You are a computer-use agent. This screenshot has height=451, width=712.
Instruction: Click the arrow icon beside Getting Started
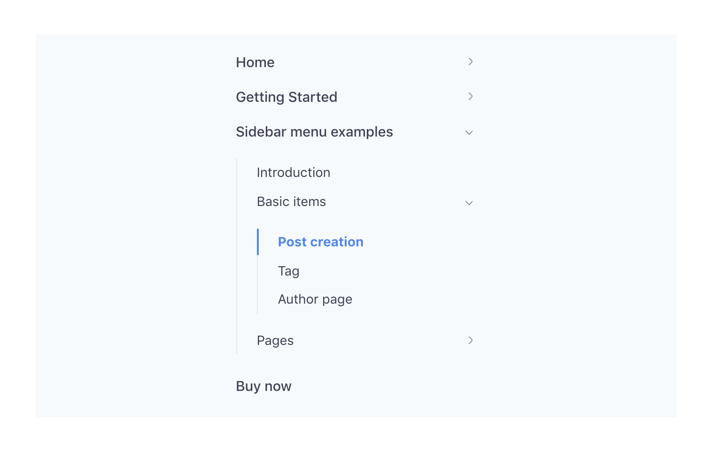(x=470, y=96)
